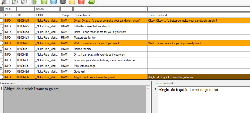Select table cell "Alright, do it quick I want to go eat."
Image resolution: width=250 pixels, height=113 pixels.
point(110,77)
